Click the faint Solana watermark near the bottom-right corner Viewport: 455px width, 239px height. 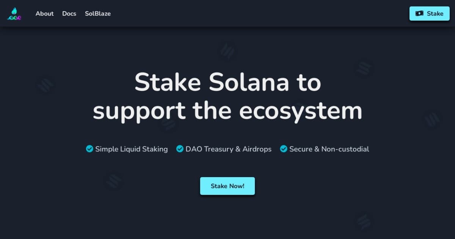363,221
